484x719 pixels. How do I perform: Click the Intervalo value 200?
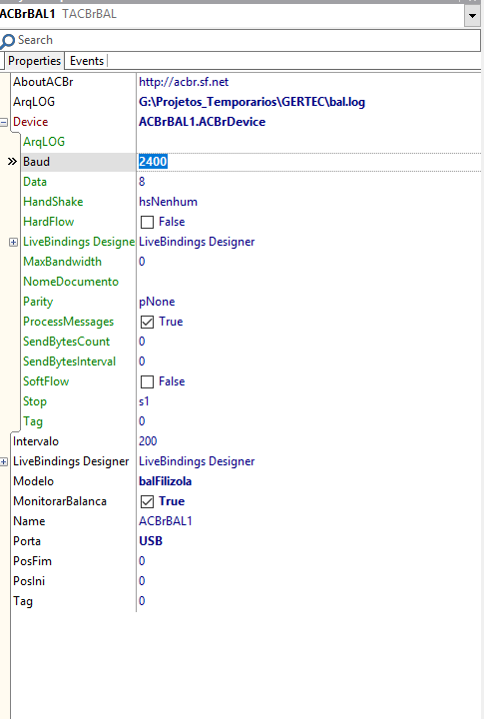pos(148,441)
